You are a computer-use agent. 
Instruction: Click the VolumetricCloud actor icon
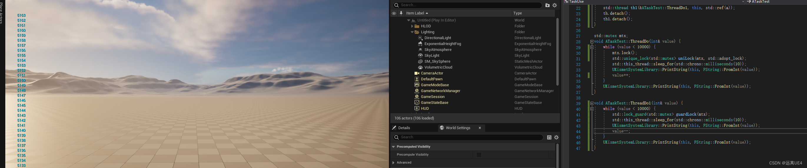point(420,67)
